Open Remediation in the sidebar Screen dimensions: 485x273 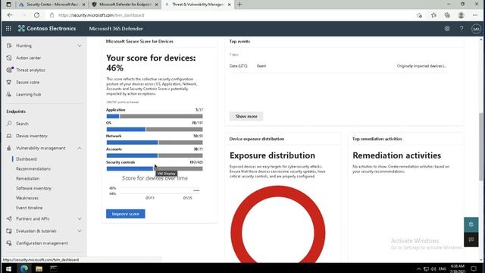point(27,179)
